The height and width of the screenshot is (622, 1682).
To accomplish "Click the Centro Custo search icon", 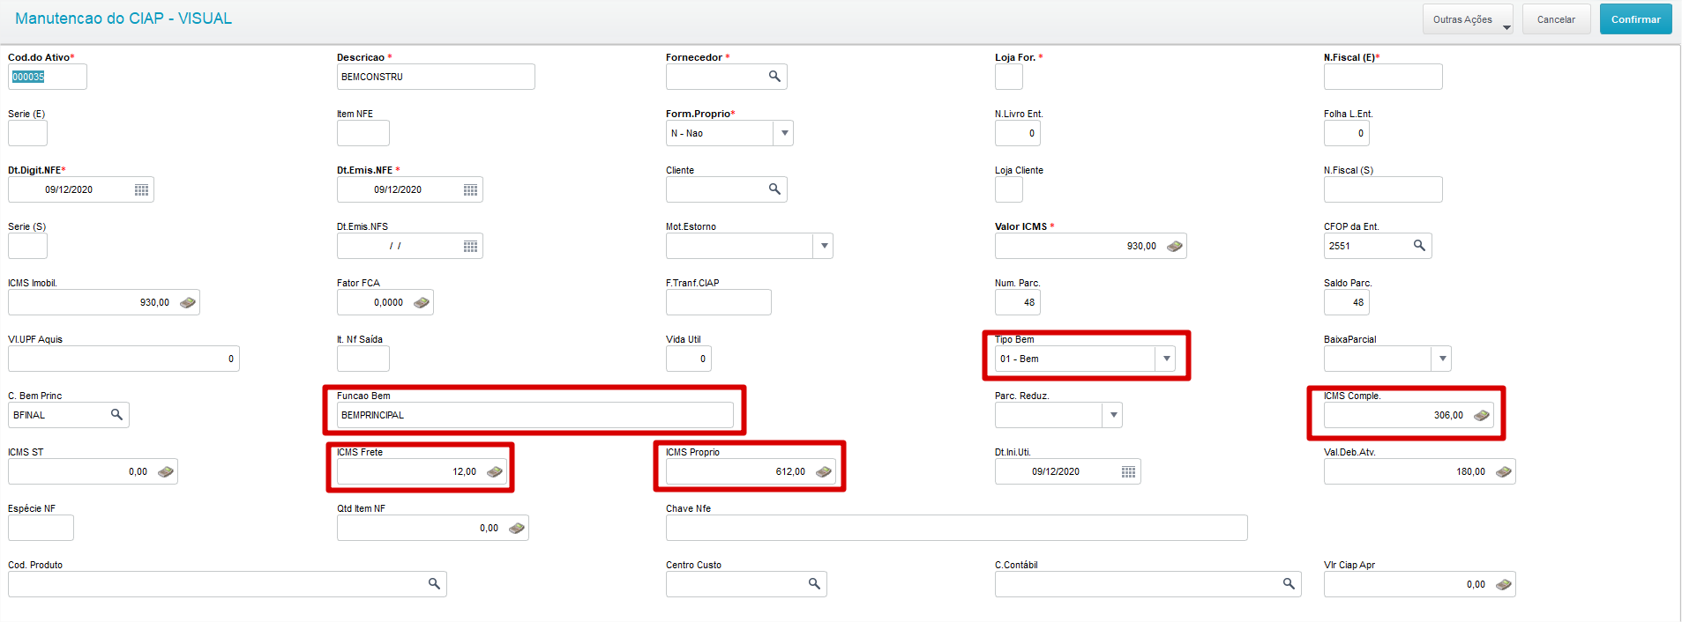I will 814,584.
